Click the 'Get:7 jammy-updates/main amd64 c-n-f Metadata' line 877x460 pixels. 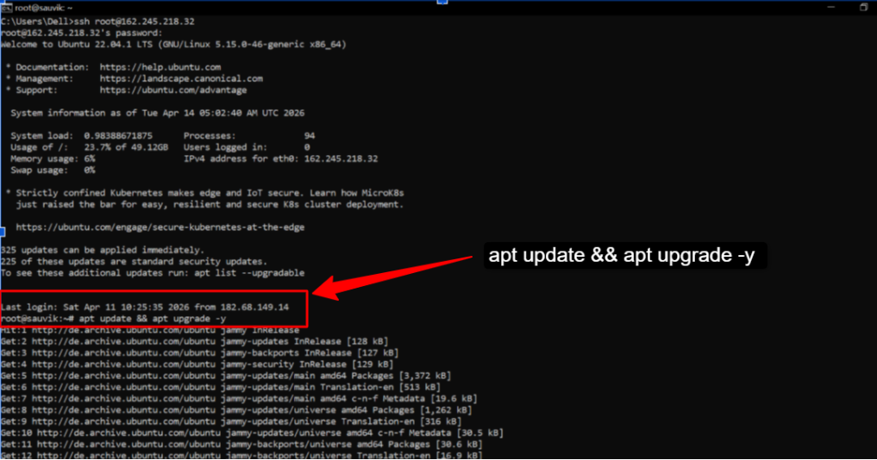tap(240, 399)
